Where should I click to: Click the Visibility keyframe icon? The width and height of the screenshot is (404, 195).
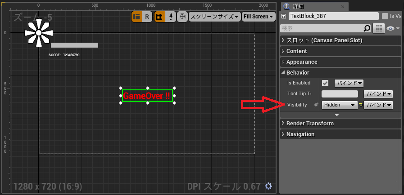[316, 105]
